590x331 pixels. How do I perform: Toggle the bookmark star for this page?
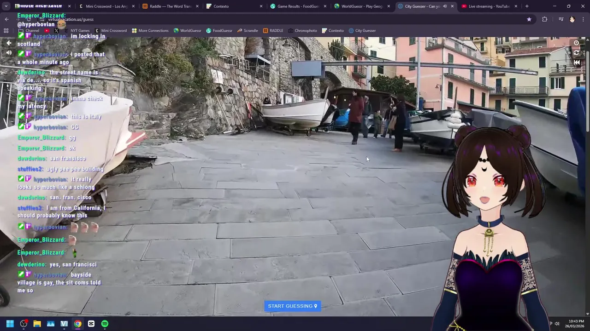529,19
